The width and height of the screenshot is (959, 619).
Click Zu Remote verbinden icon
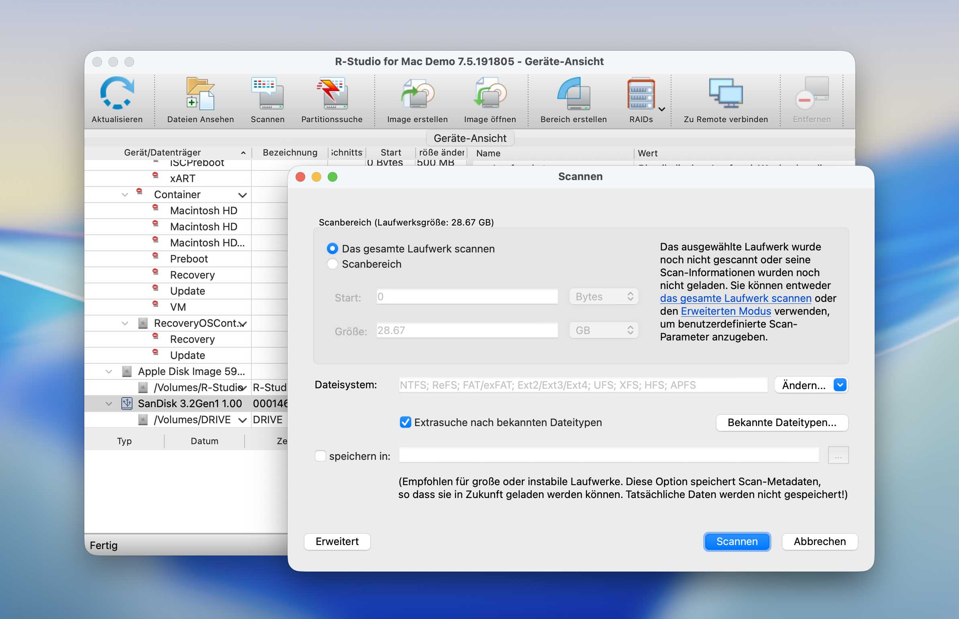pyautogui.click(x=726, y=93)
